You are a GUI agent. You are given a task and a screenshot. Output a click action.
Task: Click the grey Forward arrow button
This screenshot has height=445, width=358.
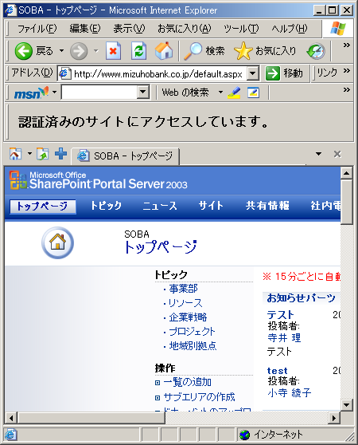pos(79,51)
